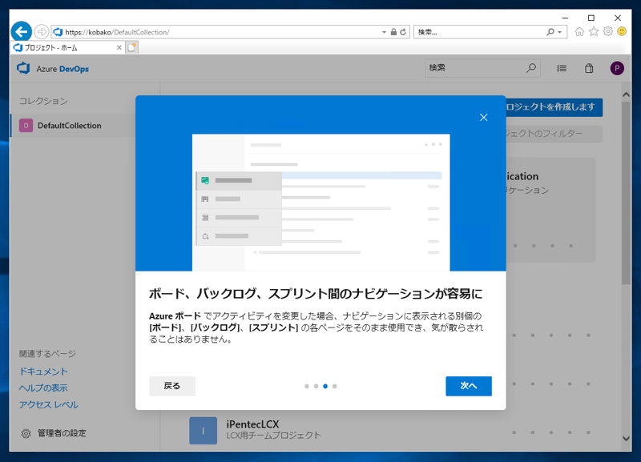
Task: Open browser tools gear icon
Action: tap(608, 31)
